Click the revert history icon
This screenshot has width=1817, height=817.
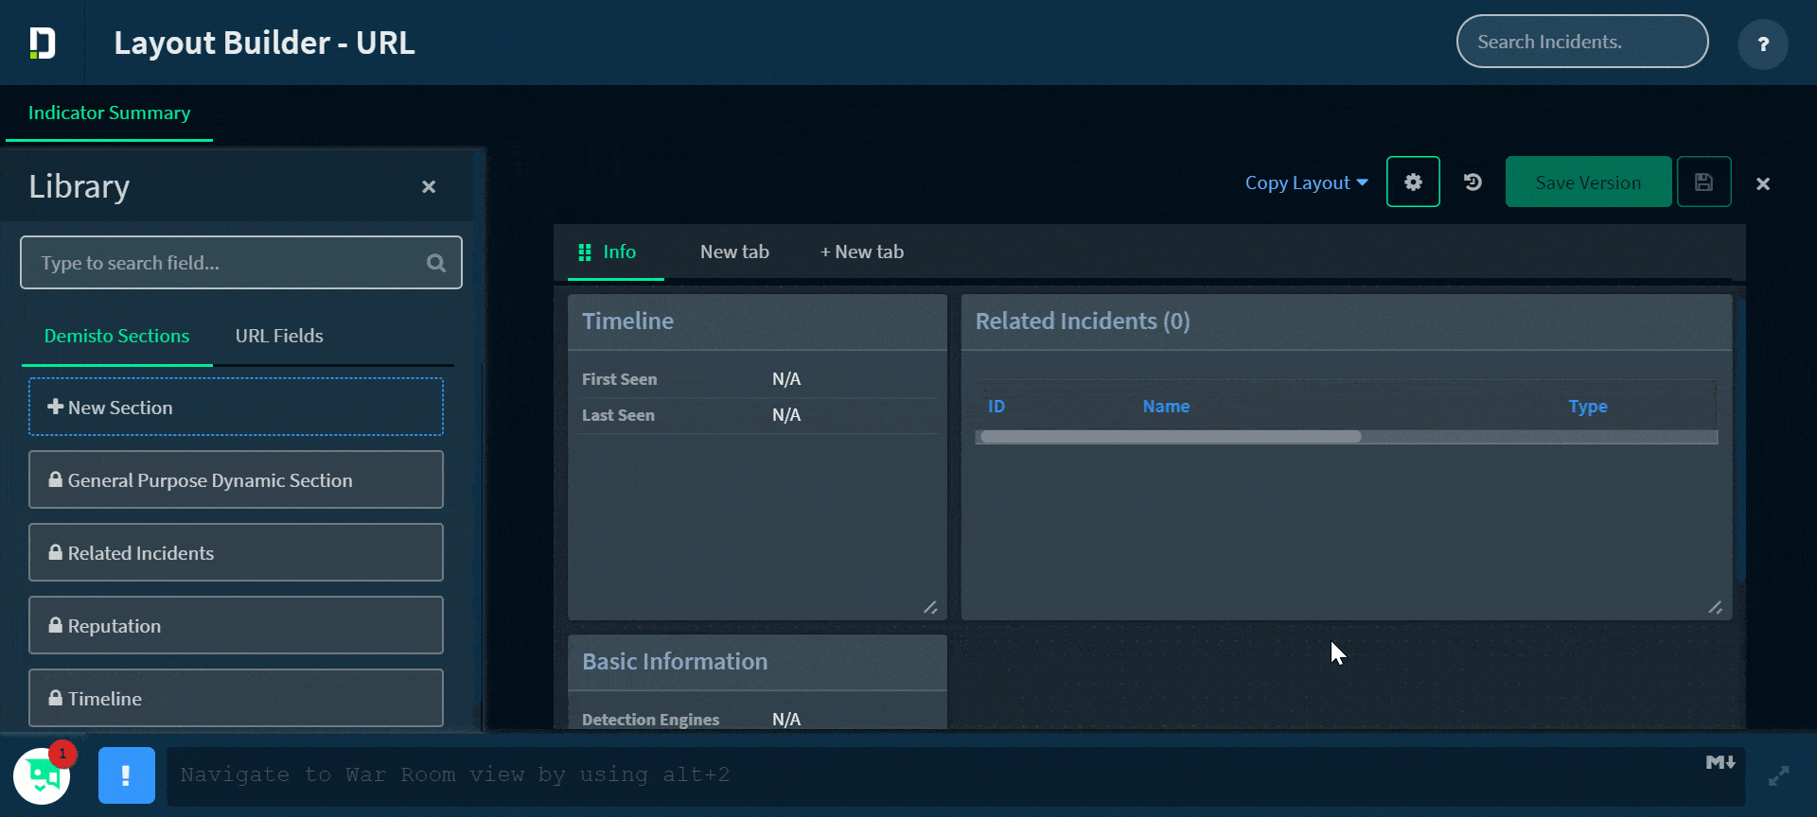[x=1473, y=182]
